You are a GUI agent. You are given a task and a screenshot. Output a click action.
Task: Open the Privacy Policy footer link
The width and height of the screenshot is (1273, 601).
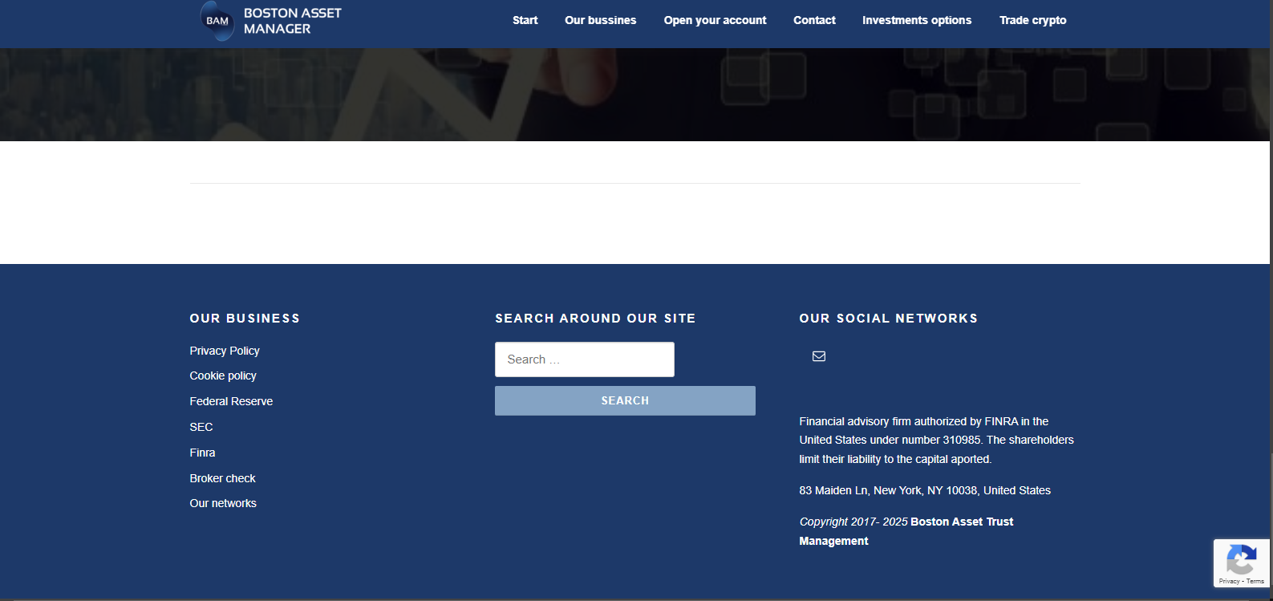(x=225, y=351)
